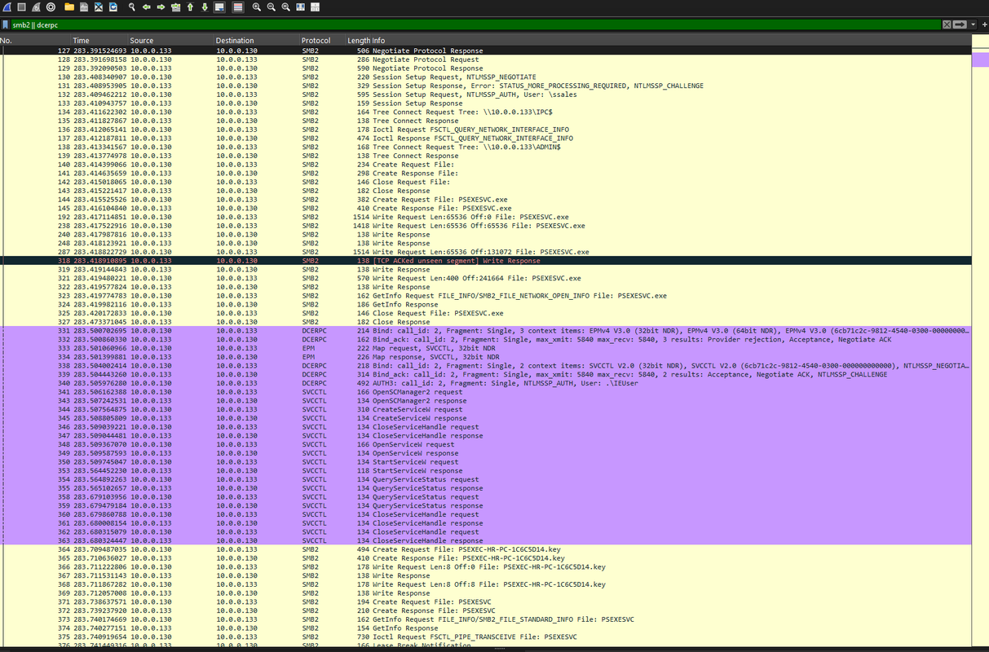Click the last icon in the main toolbar
Screen dimensions: 989x652
pos(316,7)
